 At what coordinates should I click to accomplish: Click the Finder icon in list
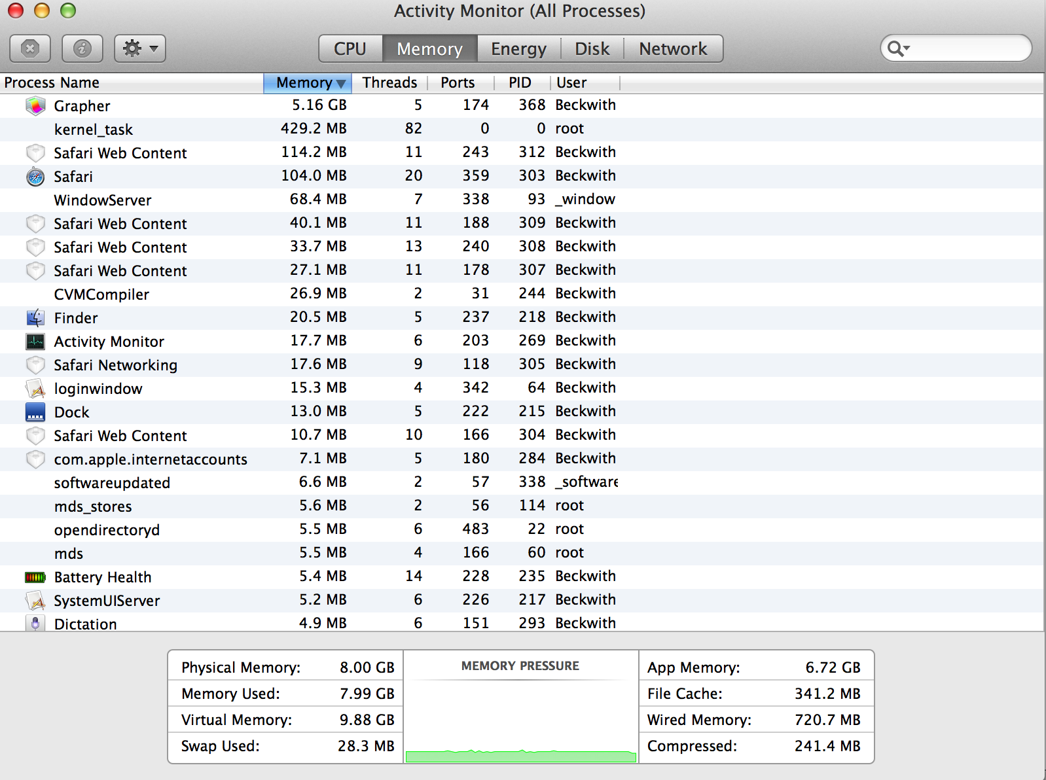point(35,318)
